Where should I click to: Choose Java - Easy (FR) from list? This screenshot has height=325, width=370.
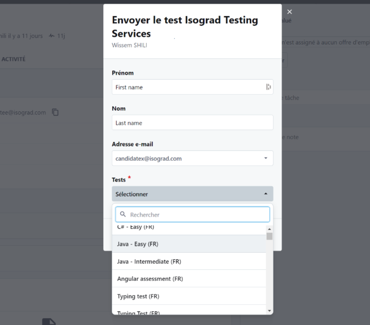(x=189, y=244)
